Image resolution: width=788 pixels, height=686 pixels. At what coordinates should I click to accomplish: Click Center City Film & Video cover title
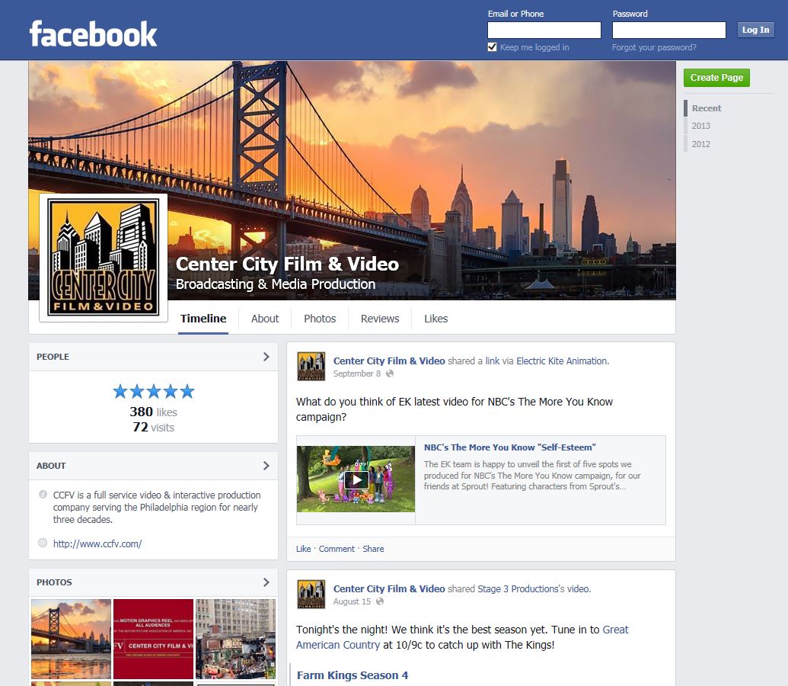pyautogui.click(x=287, y=264)
